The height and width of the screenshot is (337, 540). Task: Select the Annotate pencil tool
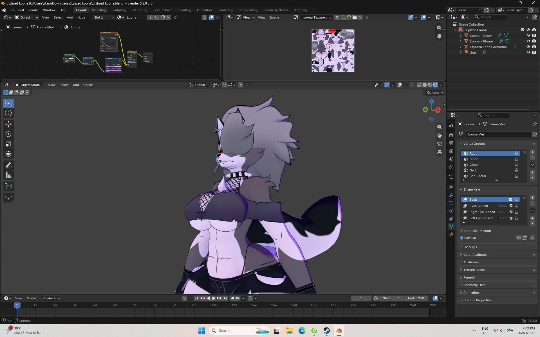[x=8, y=165]
